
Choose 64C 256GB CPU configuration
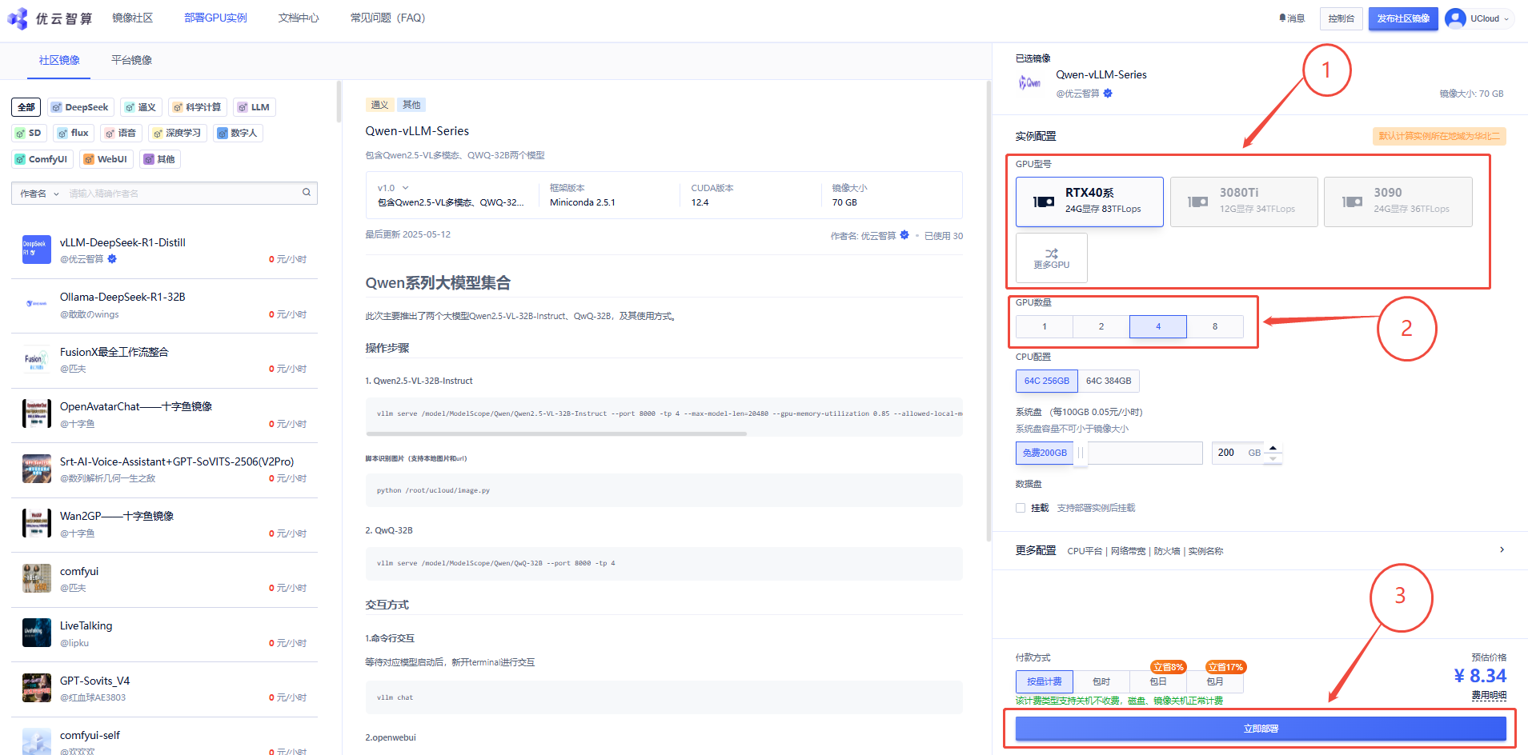(1047, 381)
